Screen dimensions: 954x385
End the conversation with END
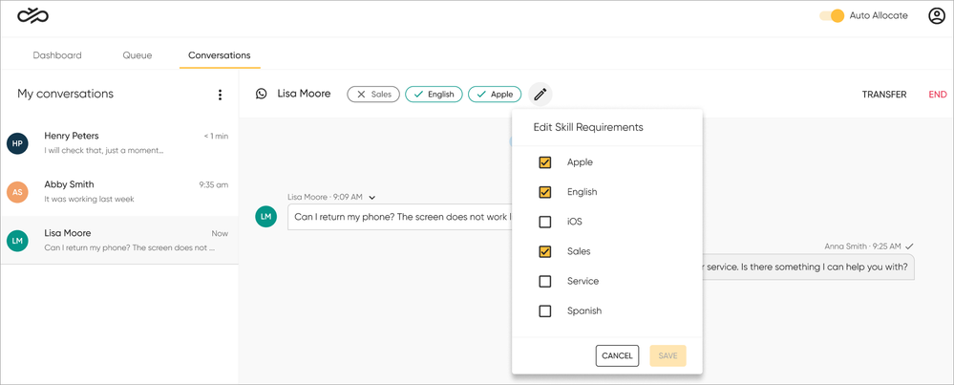(937, 95)
